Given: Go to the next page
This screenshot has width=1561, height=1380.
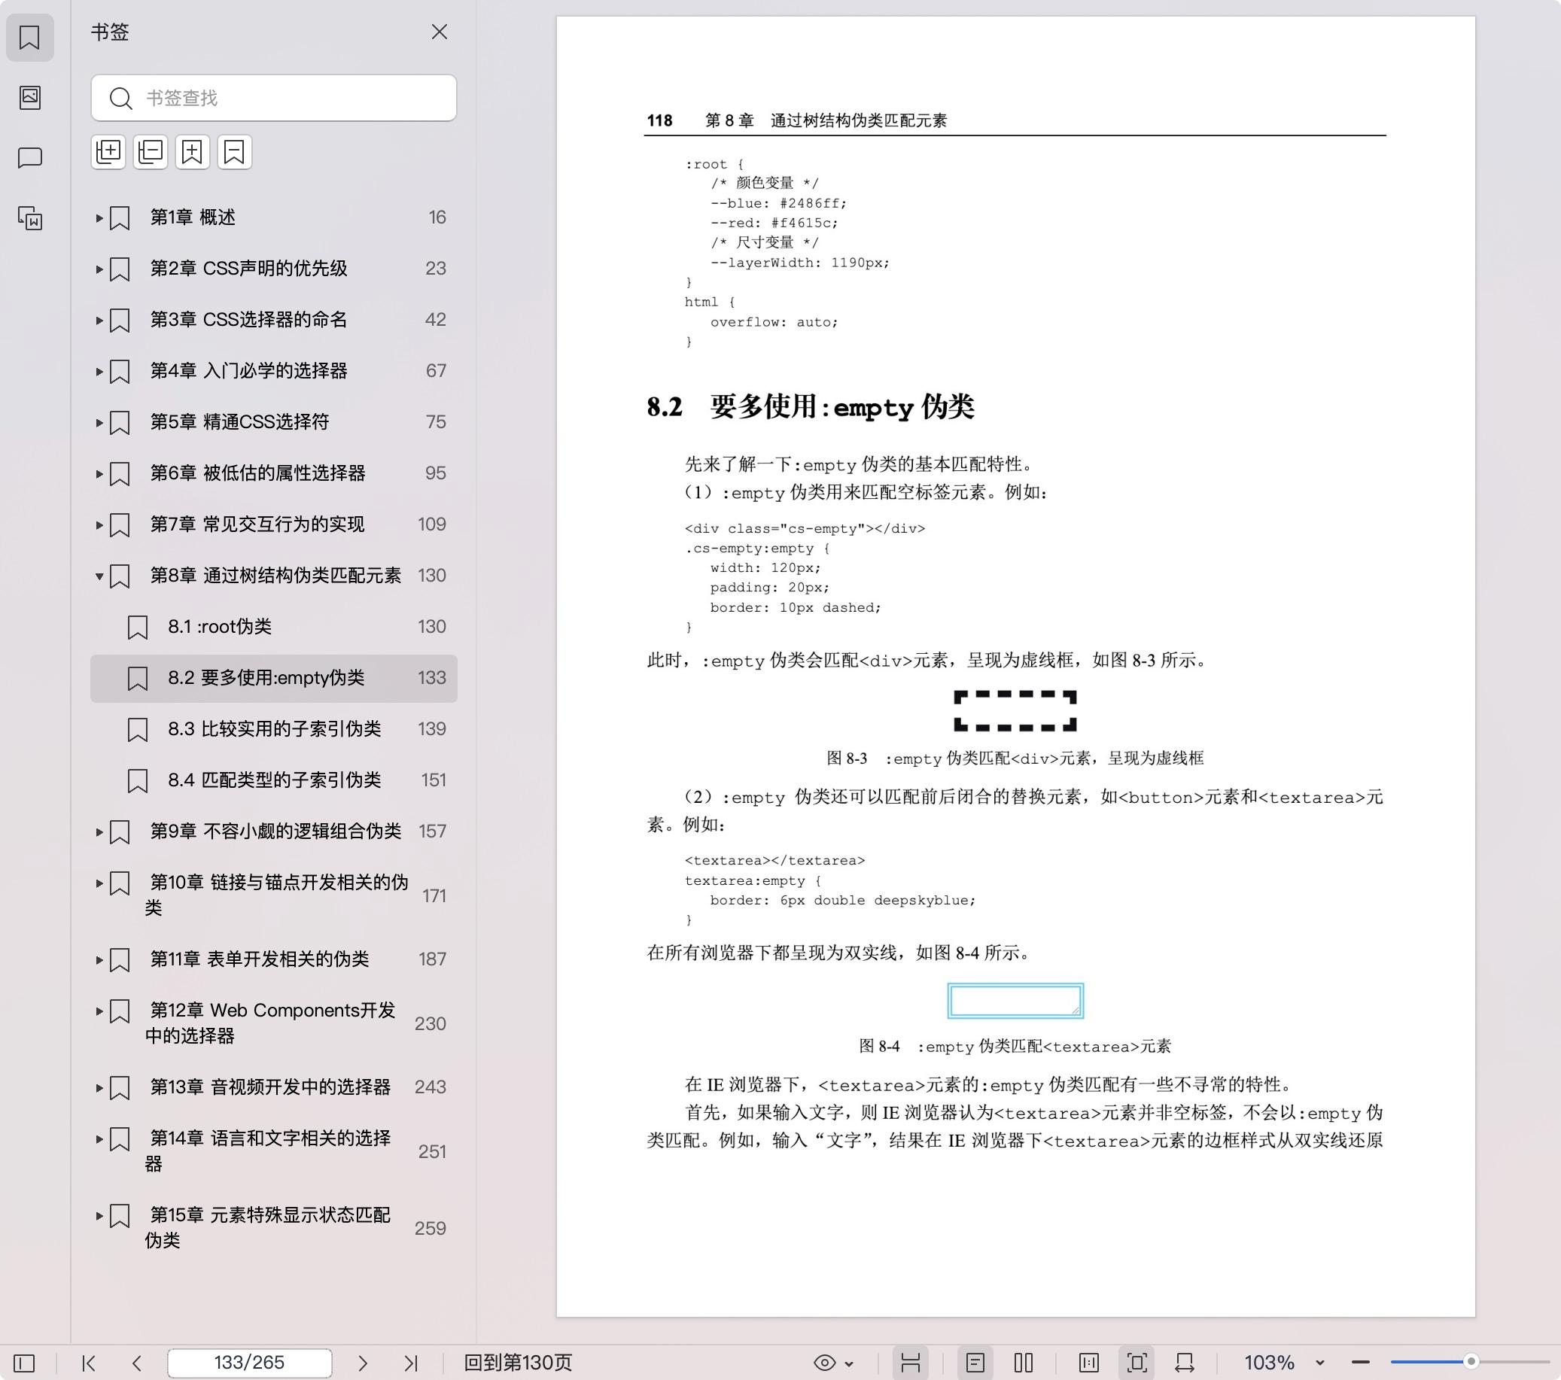Looking at the screenshot, I should [363, 1363].
